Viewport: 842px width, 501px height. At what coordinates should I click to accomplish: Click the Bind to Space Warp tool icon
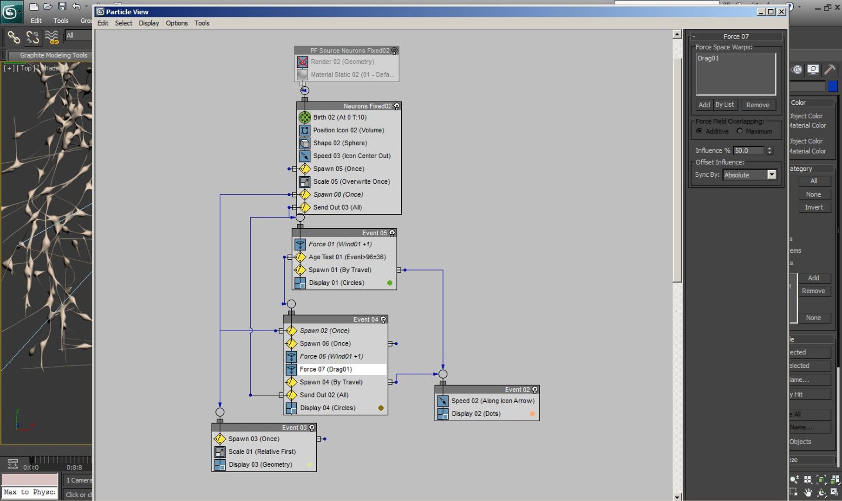point(52,37)
